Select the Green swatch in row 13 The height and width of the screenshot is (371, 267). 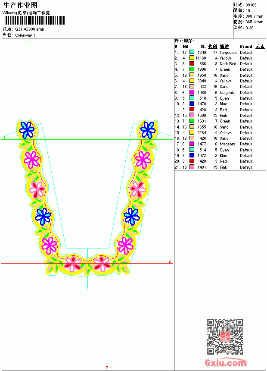192,121
